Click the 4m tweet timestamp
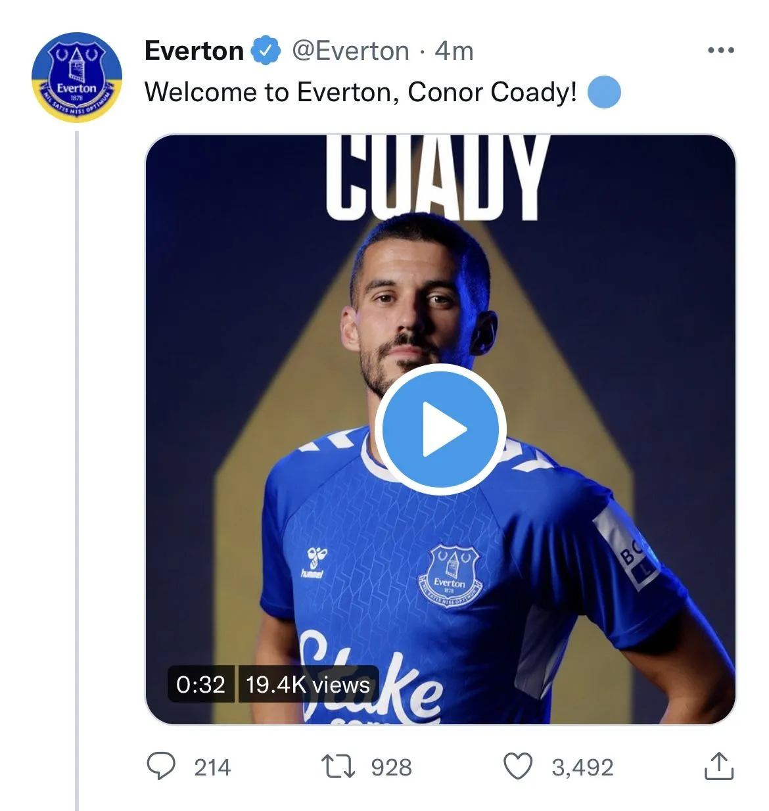Viewport: 769px width, 811px height. point(454,51)
